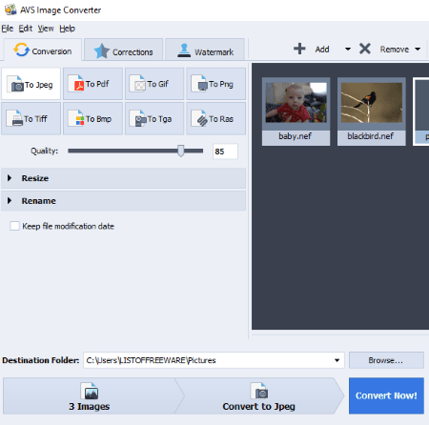Pick the To Tga format button

[154, 119]
